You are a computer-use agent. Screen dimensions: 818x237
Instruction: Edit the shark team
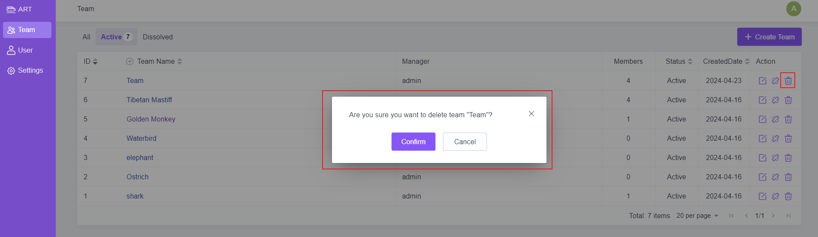762,196
